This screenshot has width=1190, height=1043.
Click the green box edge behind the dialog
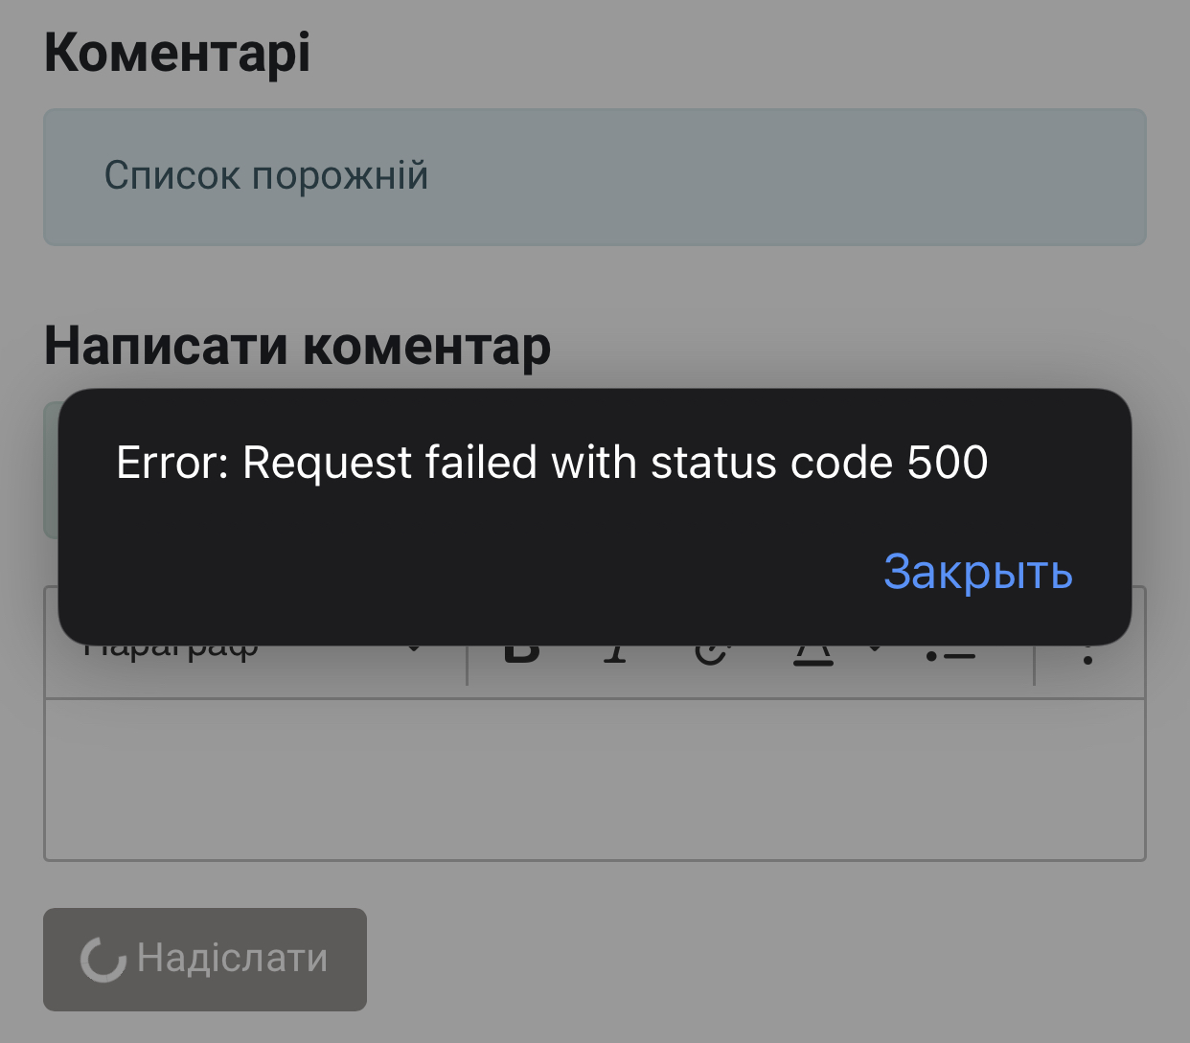[x=50, y=469]
